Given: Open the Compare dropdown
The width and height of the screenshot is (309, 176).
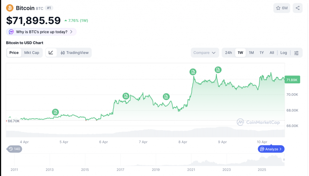Looking at the screenshot, I should point(205,52).
